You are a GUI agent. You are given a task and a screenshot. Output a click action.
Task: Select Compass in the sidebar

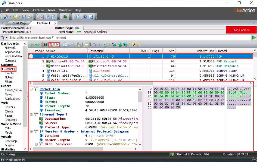(x=10, y=60)
